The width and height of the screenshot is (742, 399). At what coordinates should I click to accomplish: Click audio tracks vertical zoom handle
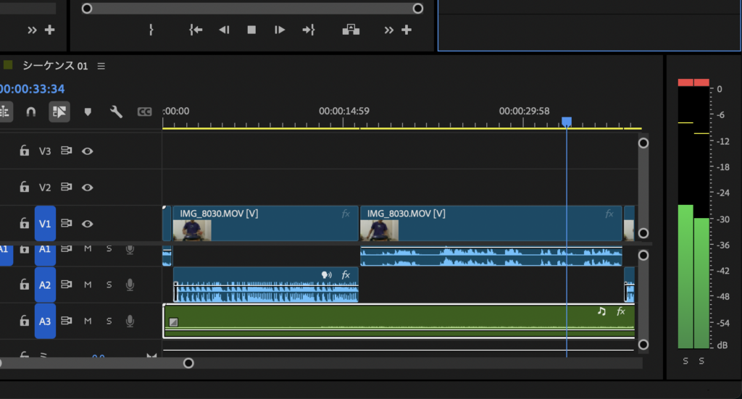point(643,256)
